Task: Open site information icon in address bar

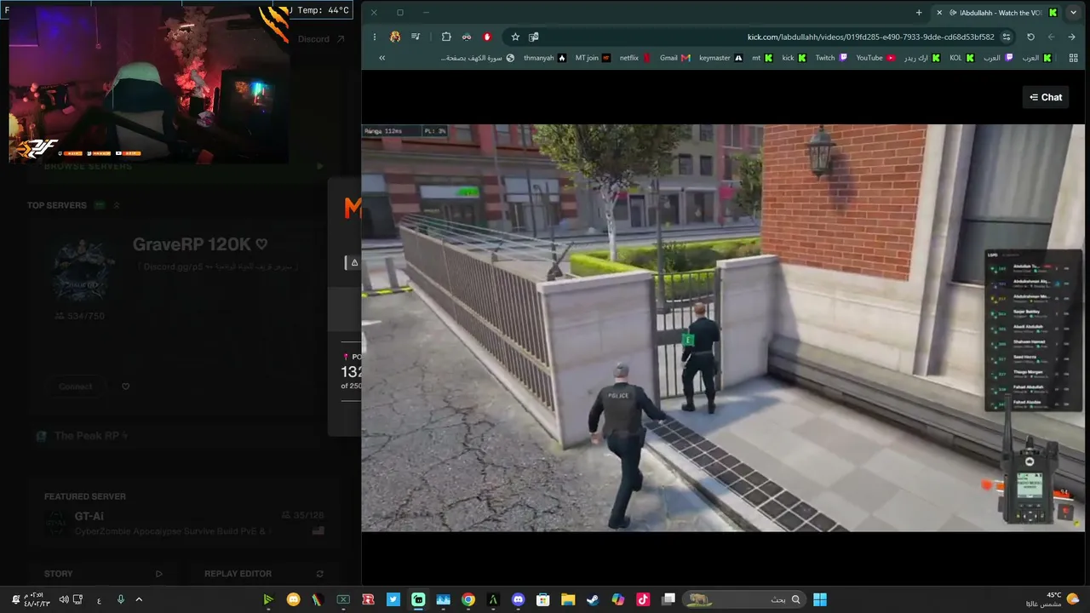Action: point(1007,37)
